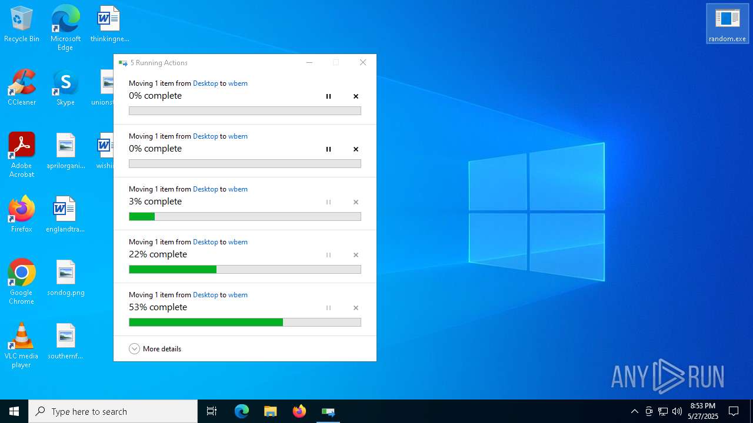Open Task View on the taskbar

pyautogui.click(x=212, y=411)
